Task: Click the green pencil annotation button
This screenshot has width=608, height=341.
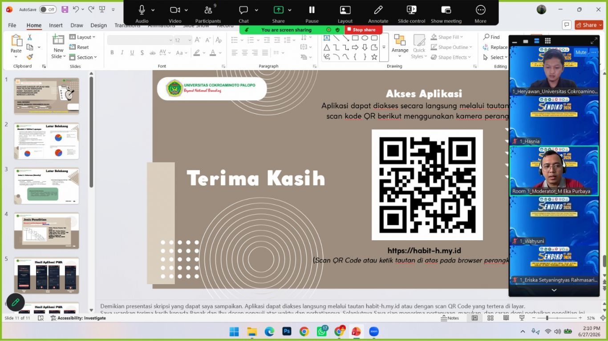Action: point(16,302)
